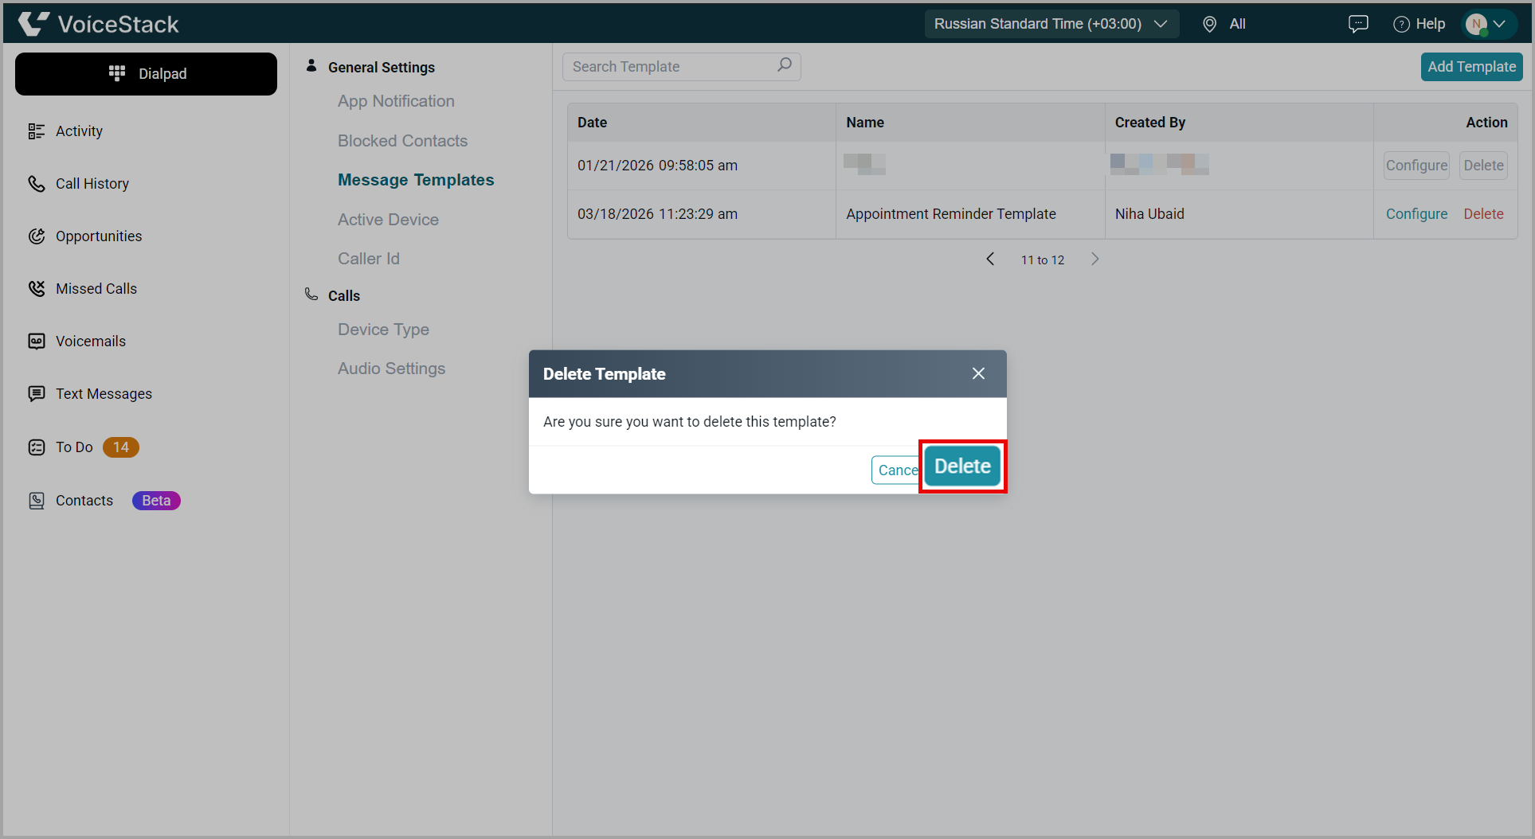
Task: Open Voicemails list
Action: (x=91, y=341)
